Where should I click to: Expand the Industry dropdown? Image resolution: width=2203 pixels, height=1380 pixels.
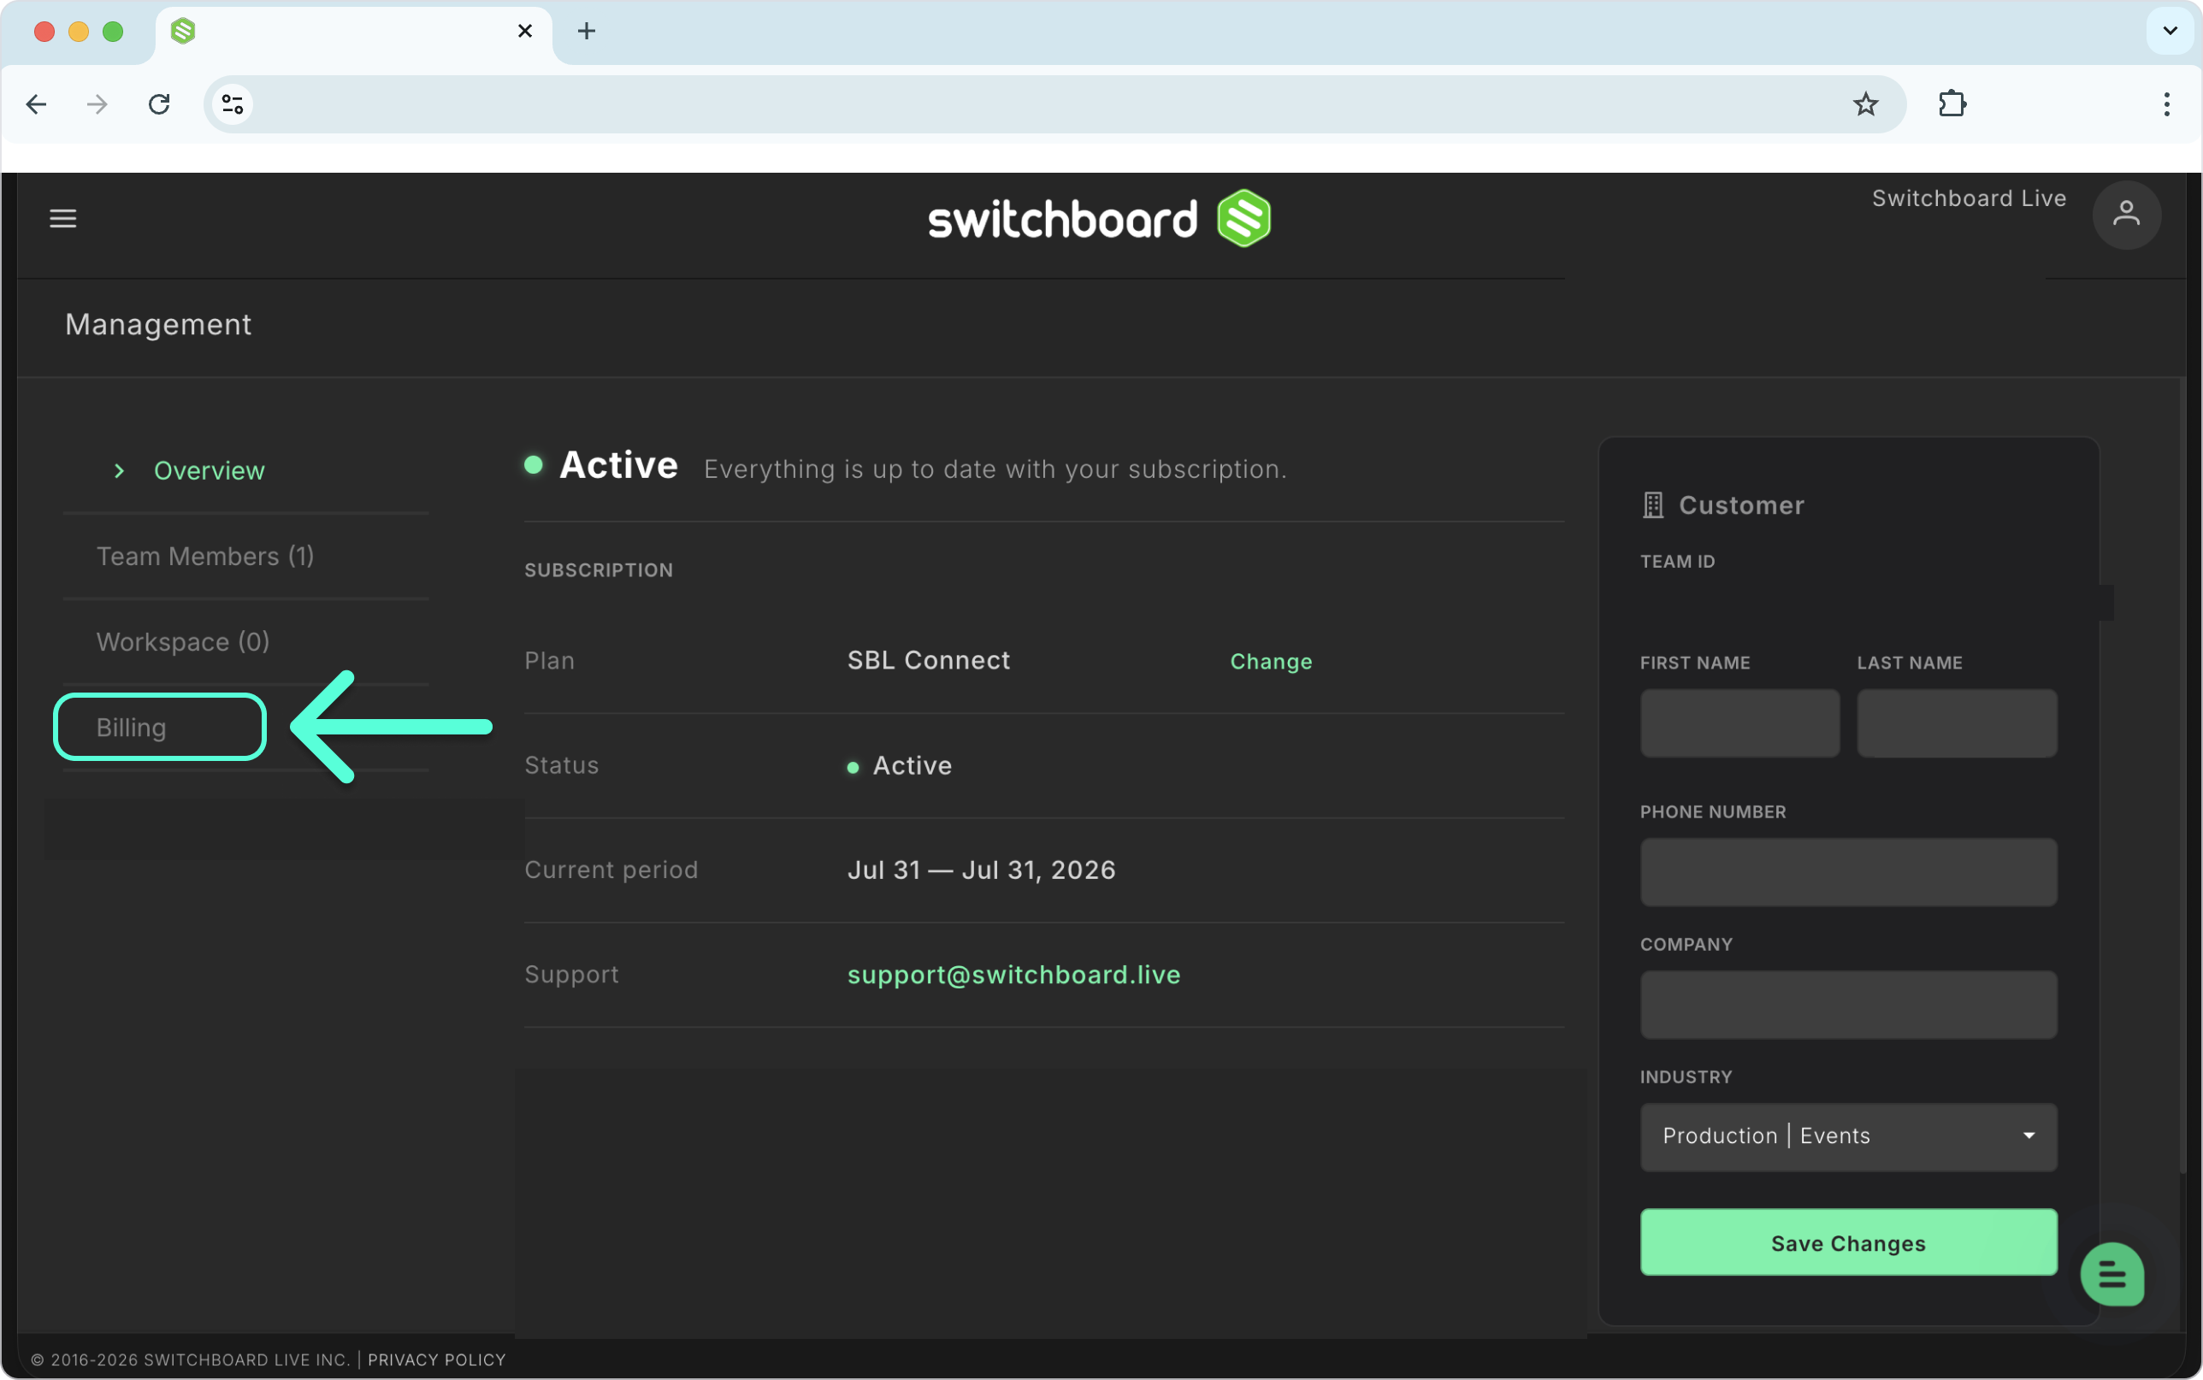1848,1136
